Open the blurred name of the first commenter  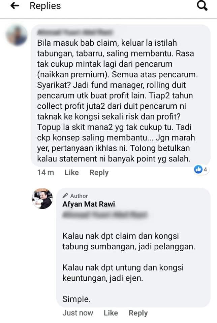tap(75, 32)
